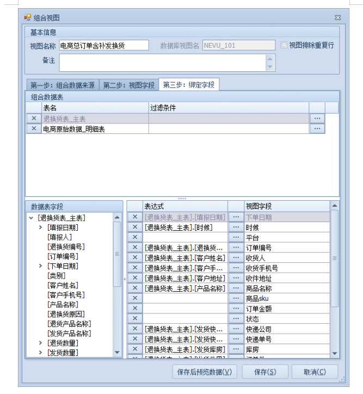The image size is (363, 394).
Task: Open expression editor for 订单编号 field
Action: click(x=235, y=248)
